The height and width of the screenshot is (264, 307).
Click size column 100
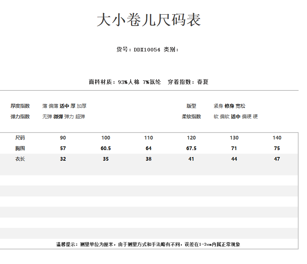click(x=106, y=138)
